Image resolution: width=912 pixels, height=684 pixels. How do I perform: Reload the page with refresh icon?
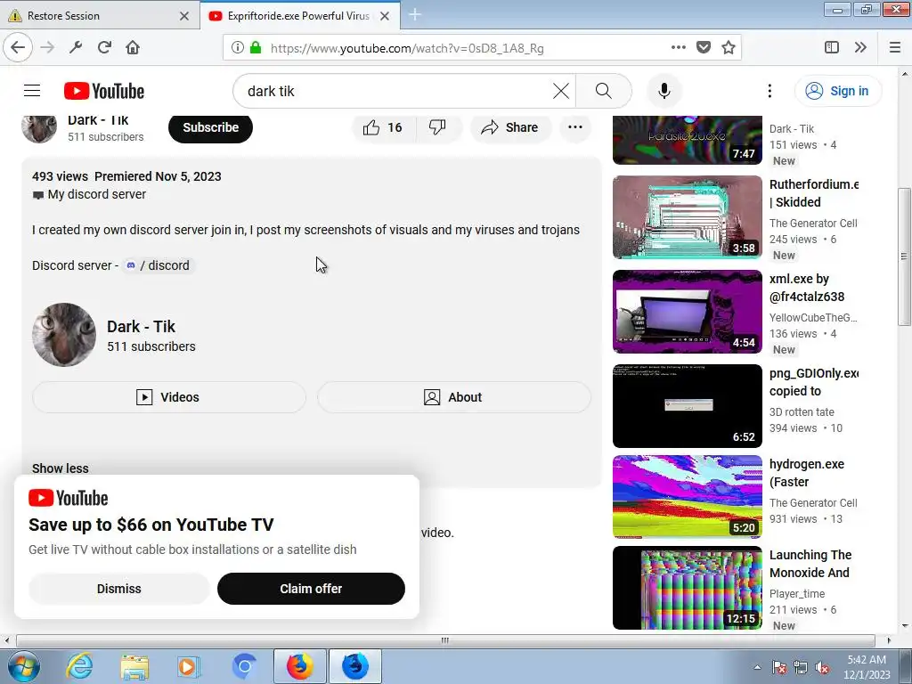point(104,48)
